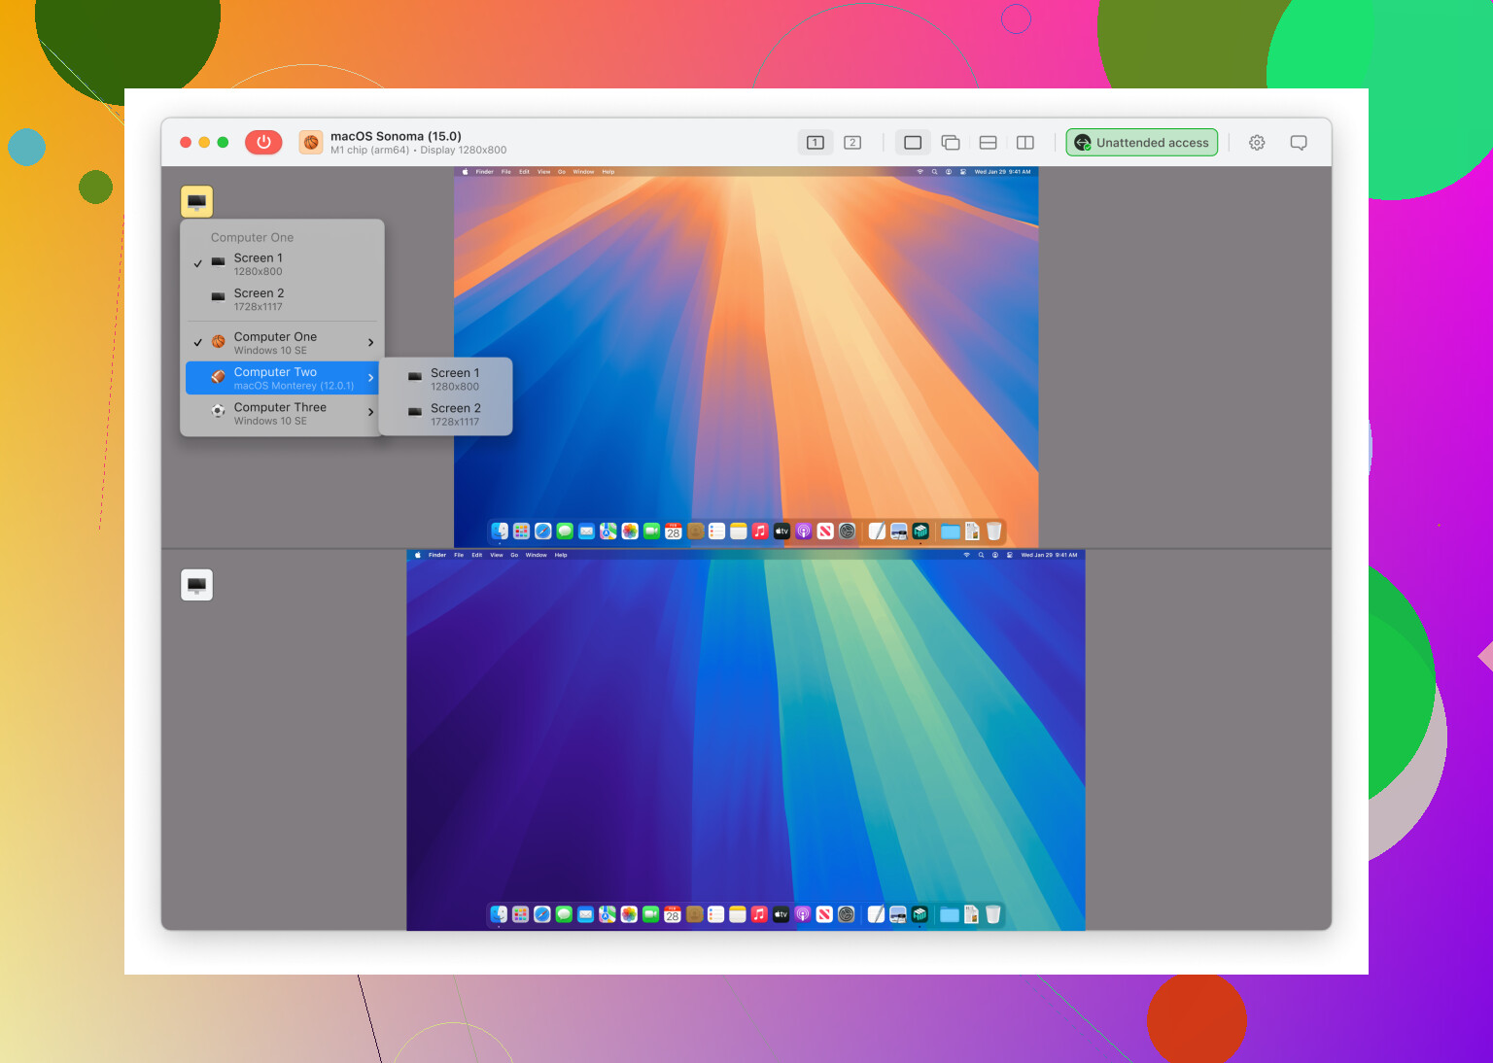Click highlighted monitor selector on upper pane
The width and height of the screenshot is (1493, 1063).
click(x=196, y=201)
